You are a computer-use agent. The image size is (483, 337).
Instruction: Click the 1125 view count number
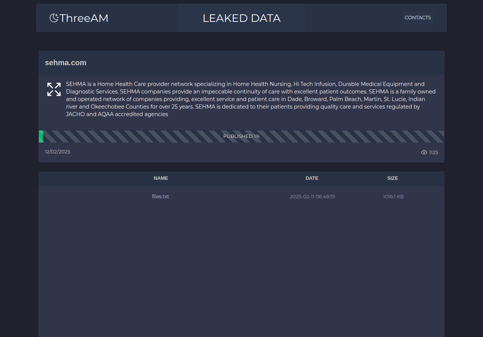[x=434, y=153]
